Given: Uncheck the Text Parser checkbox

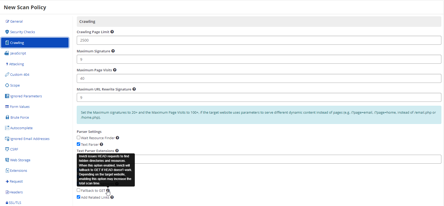Looking at the screenshot, I should (x=79, y=144).
